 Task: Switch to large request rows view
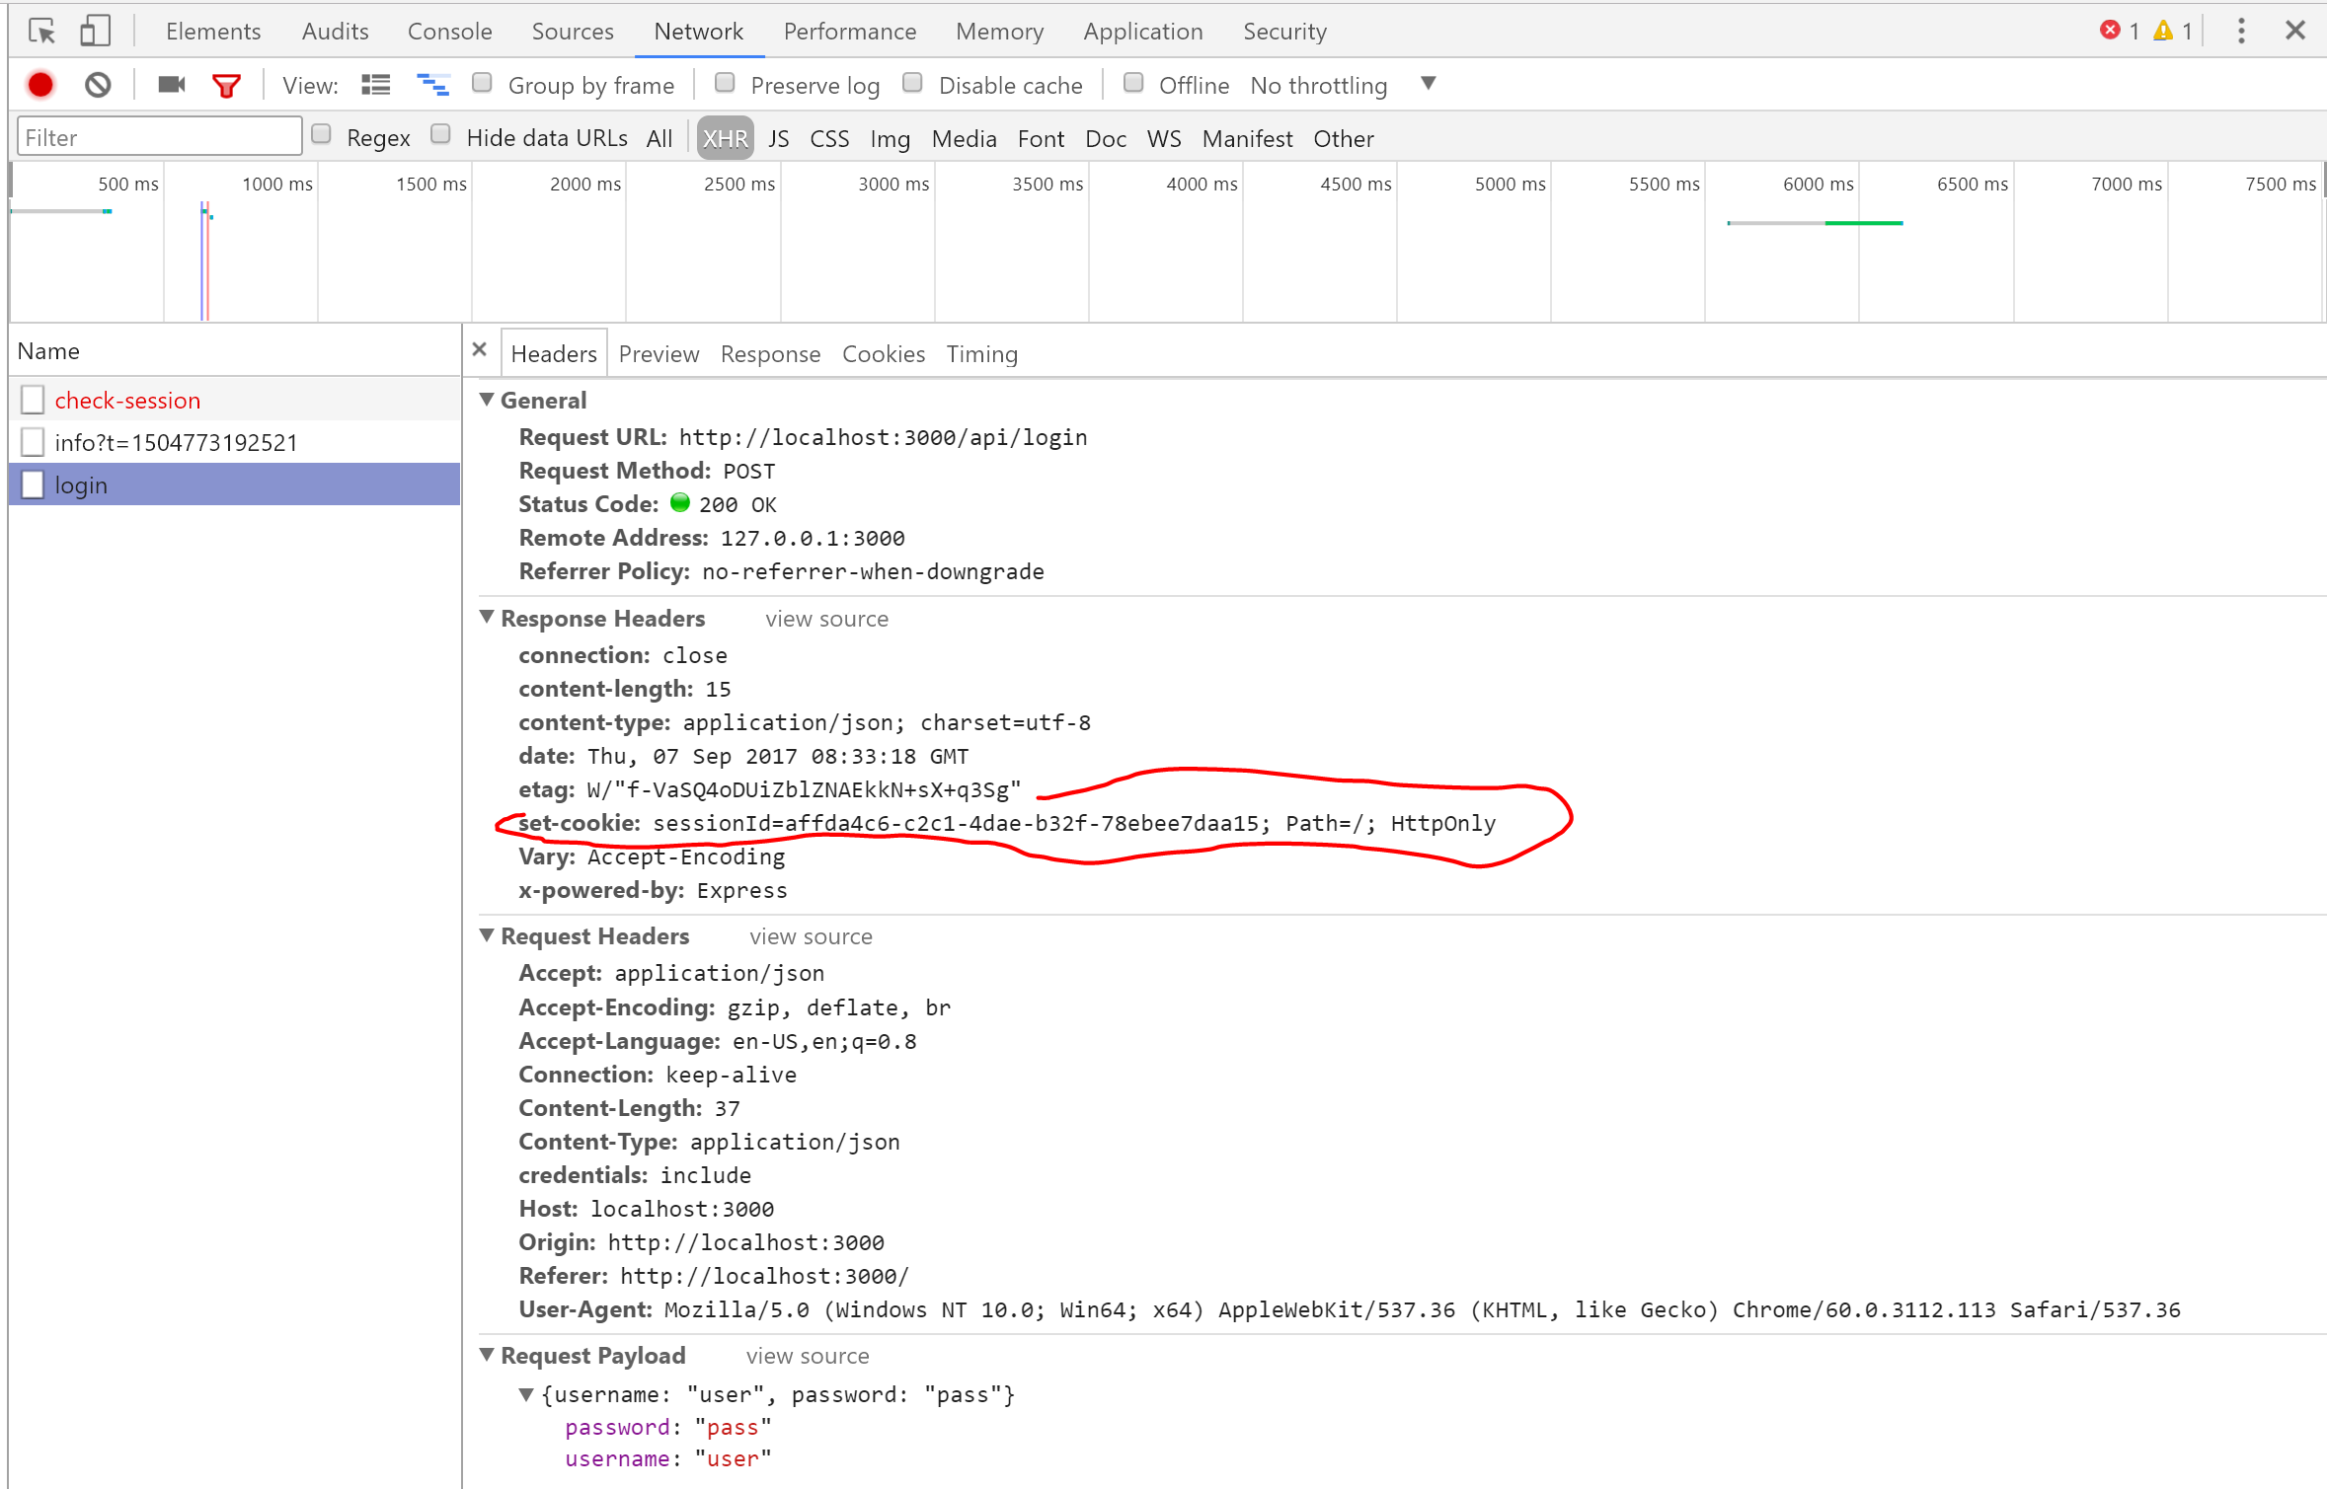(x=375, y=86)
